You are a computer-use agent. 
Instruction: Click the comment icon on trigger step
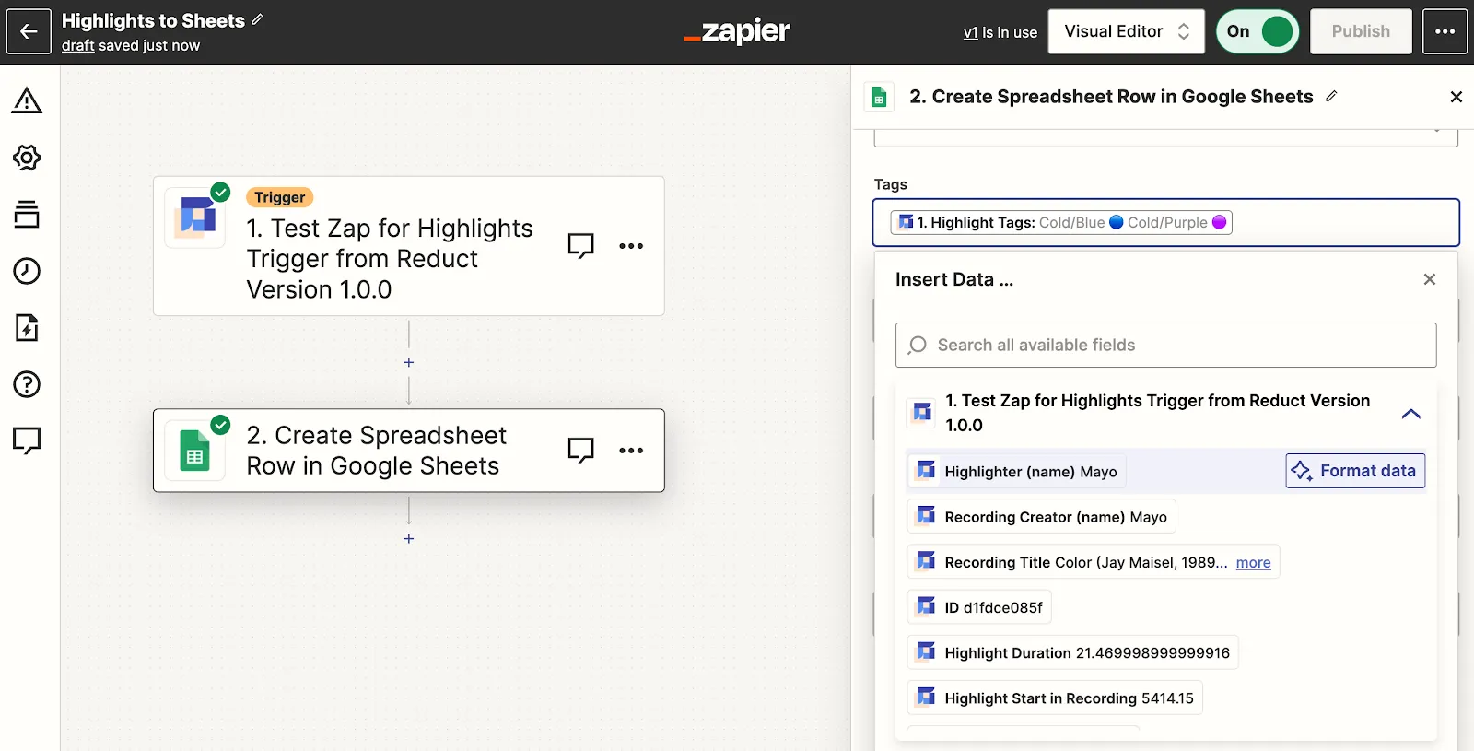pyautogui.click(x=580, y=246)
